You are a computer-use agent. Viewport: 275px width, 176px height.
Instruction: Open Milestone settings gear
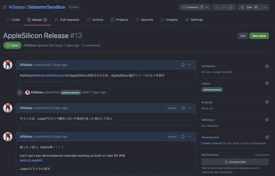(267, 119)
